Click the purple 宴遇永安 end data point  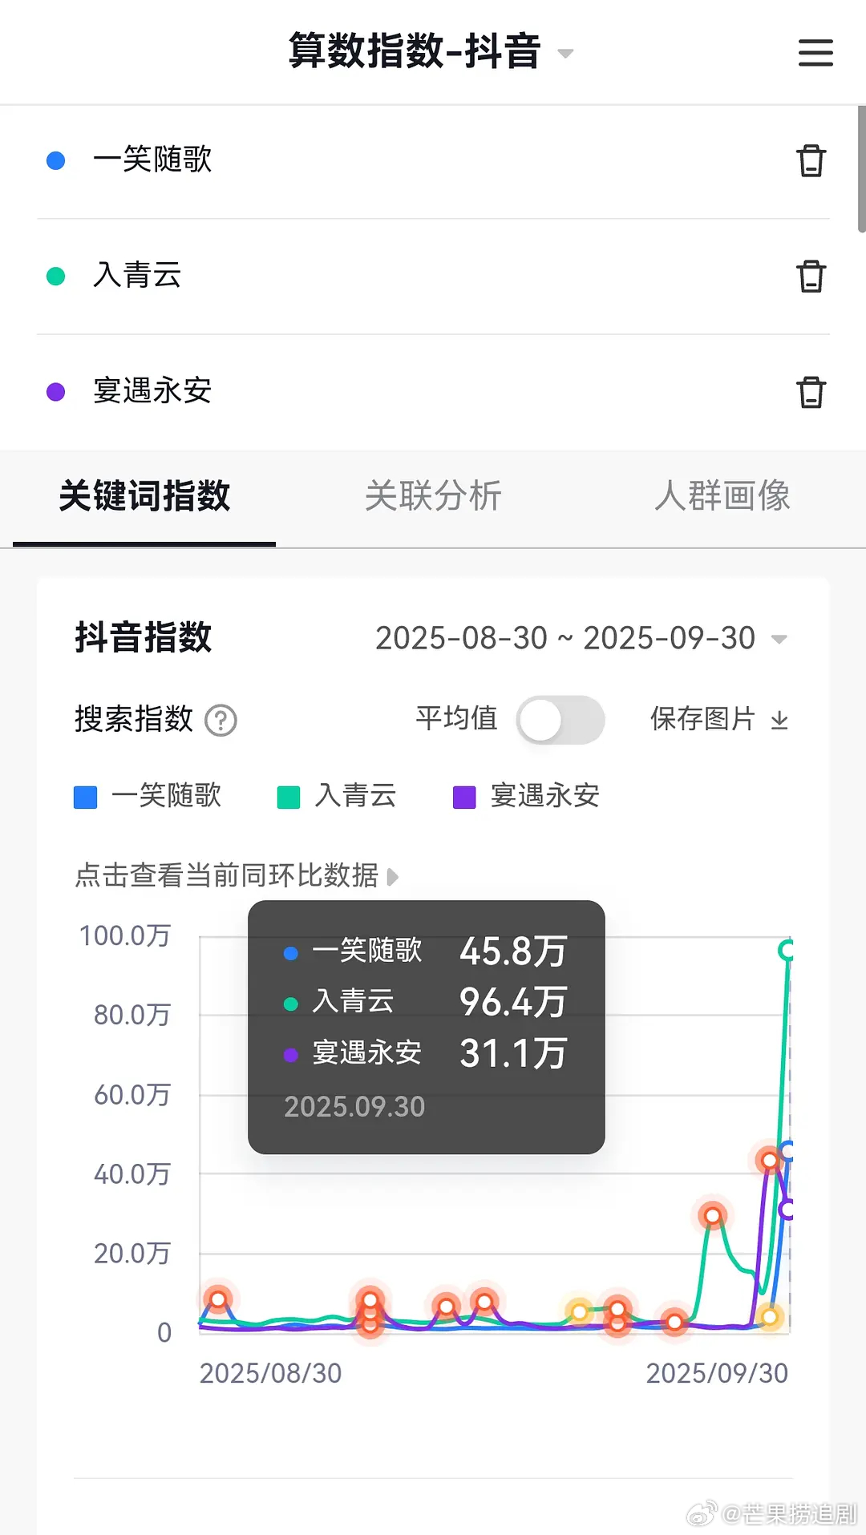click(x=787, y=1210)
